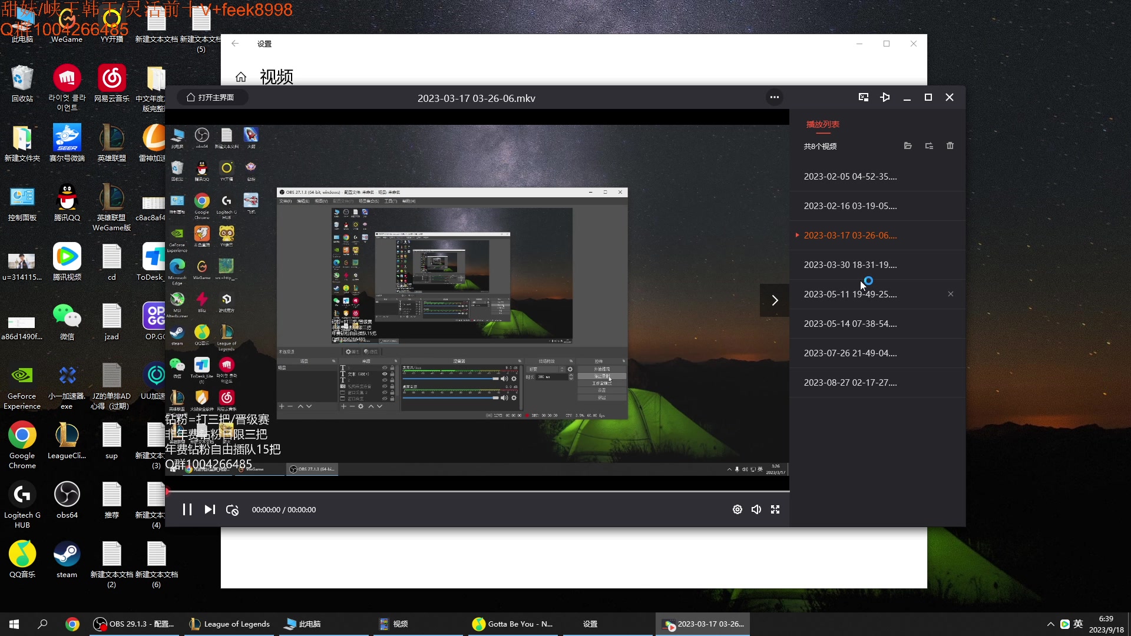
Task: Select the 微信 desktop icon
Action: [x=67, y=322]
